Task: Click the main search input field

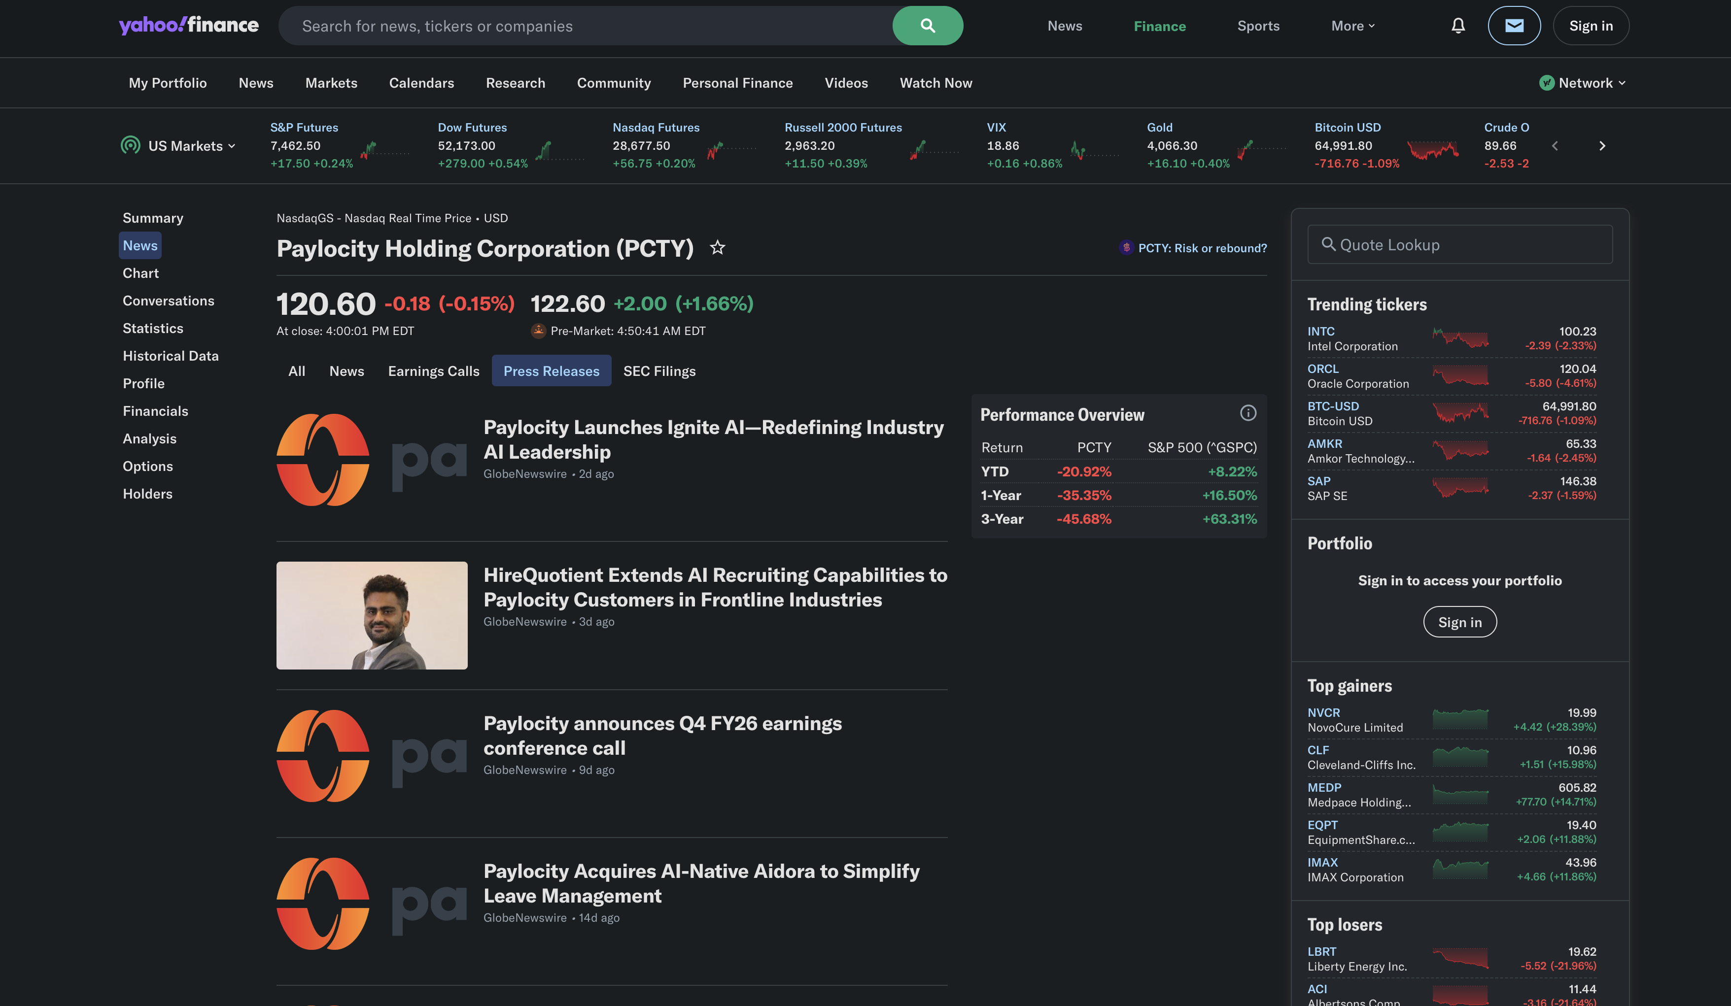Action: click(x=585, y=26)
